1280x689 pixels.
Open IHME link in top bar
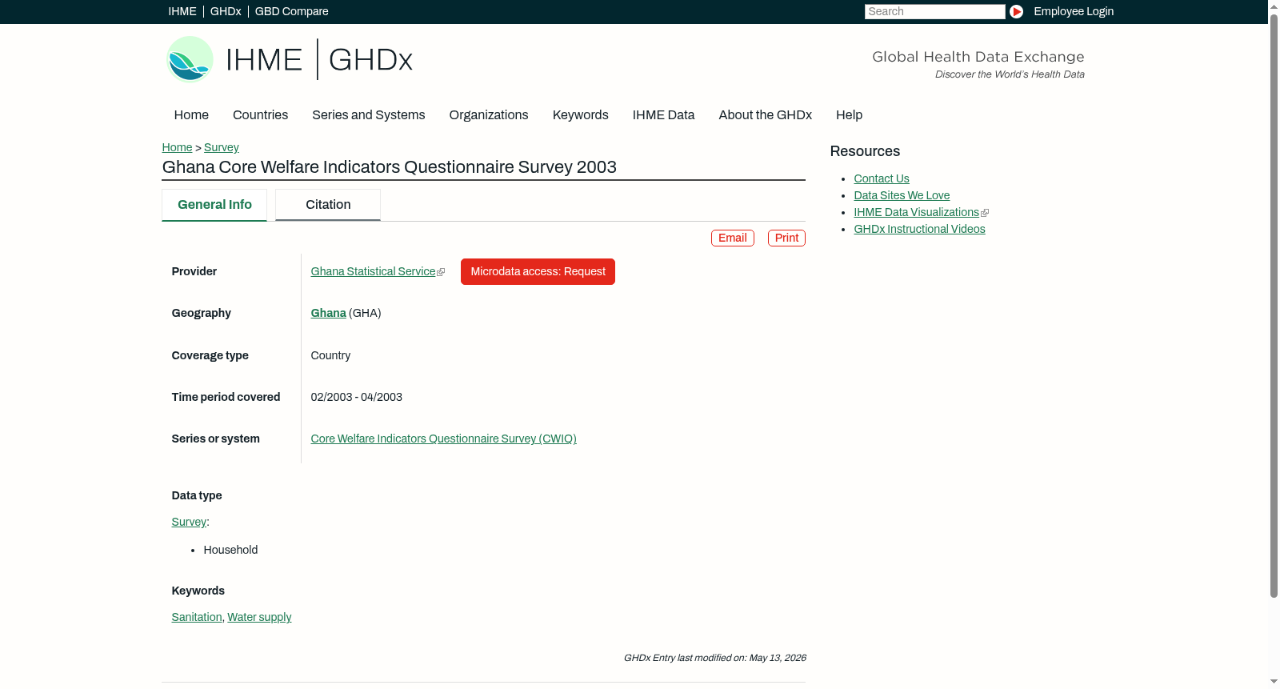coord(182,11)
